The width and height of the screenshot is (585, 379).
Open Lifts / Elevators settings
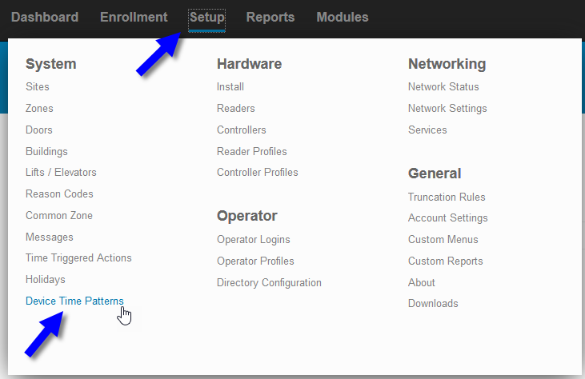pos(61,172)
